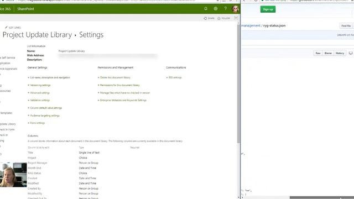Click the Communications heading
Viewport: 354px width, 199px height.
176,67
